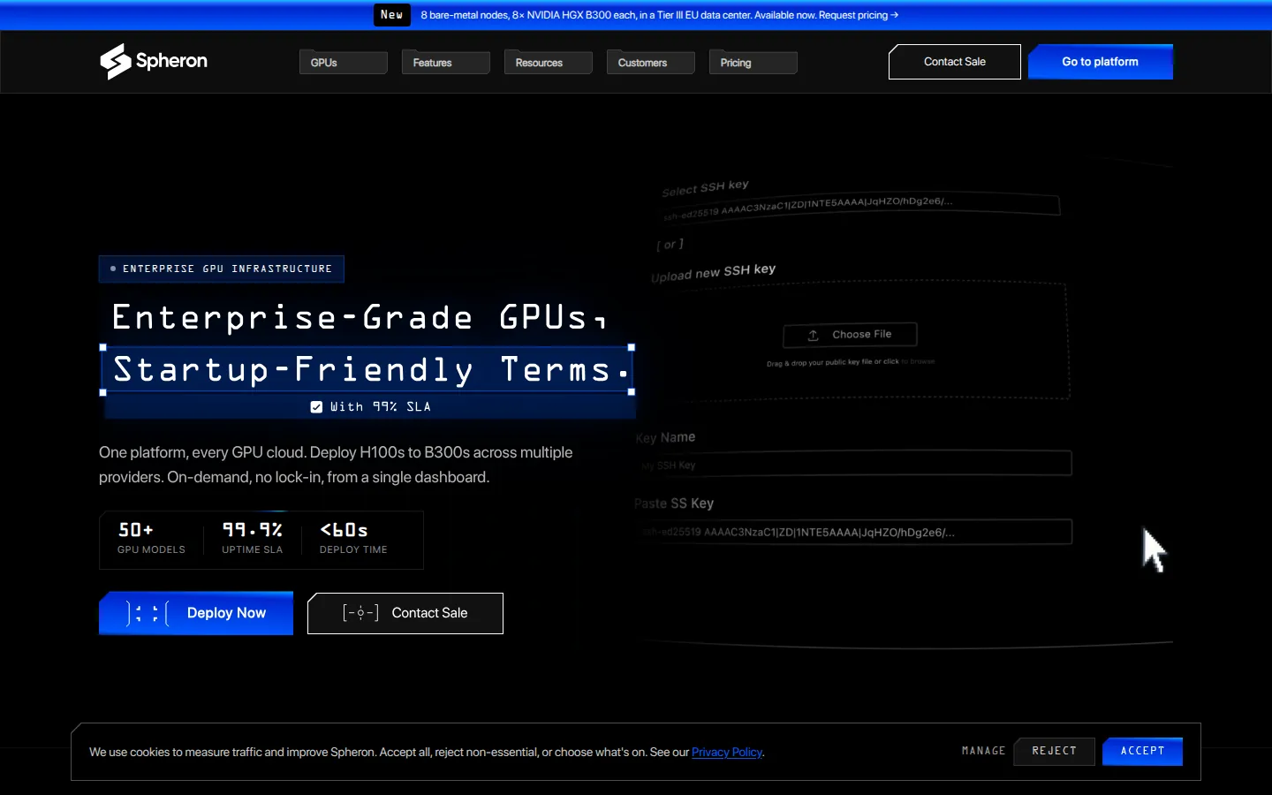This screenshot has width=1272, height=795.
Task: Toggle the With 99% SLA checkbox
Action: coord(316,407)
